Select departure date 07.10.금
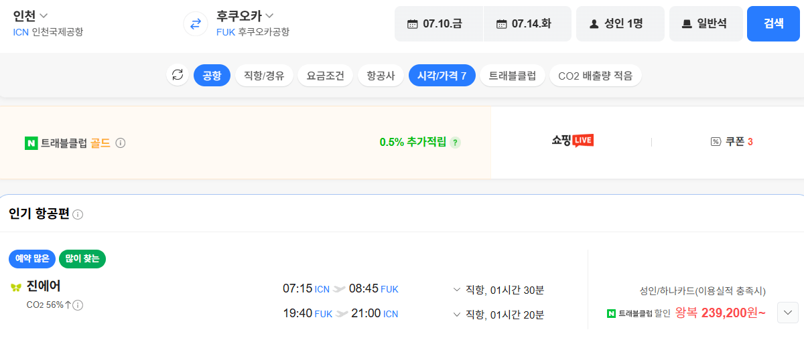This screenshot has width=804, height=340. pyautogui.click(x=439, y=24)
